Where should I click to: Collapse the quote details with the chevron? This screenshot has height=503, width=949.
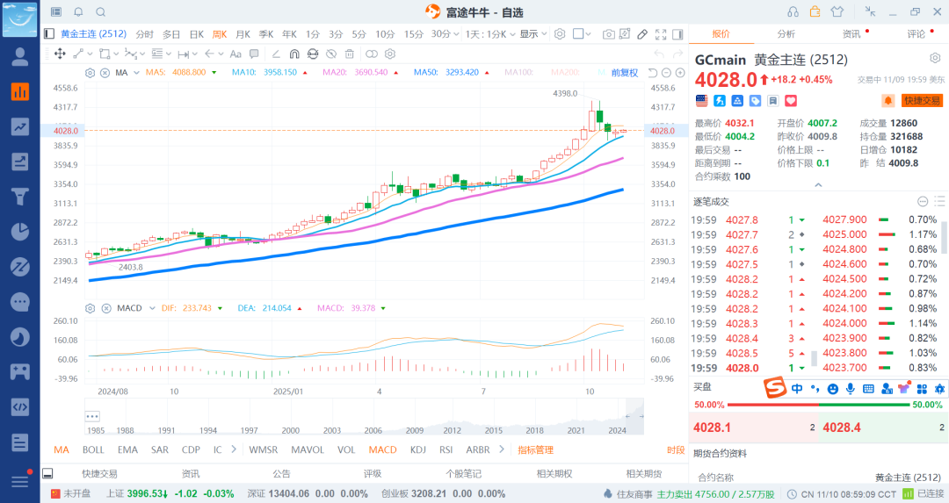818,185
